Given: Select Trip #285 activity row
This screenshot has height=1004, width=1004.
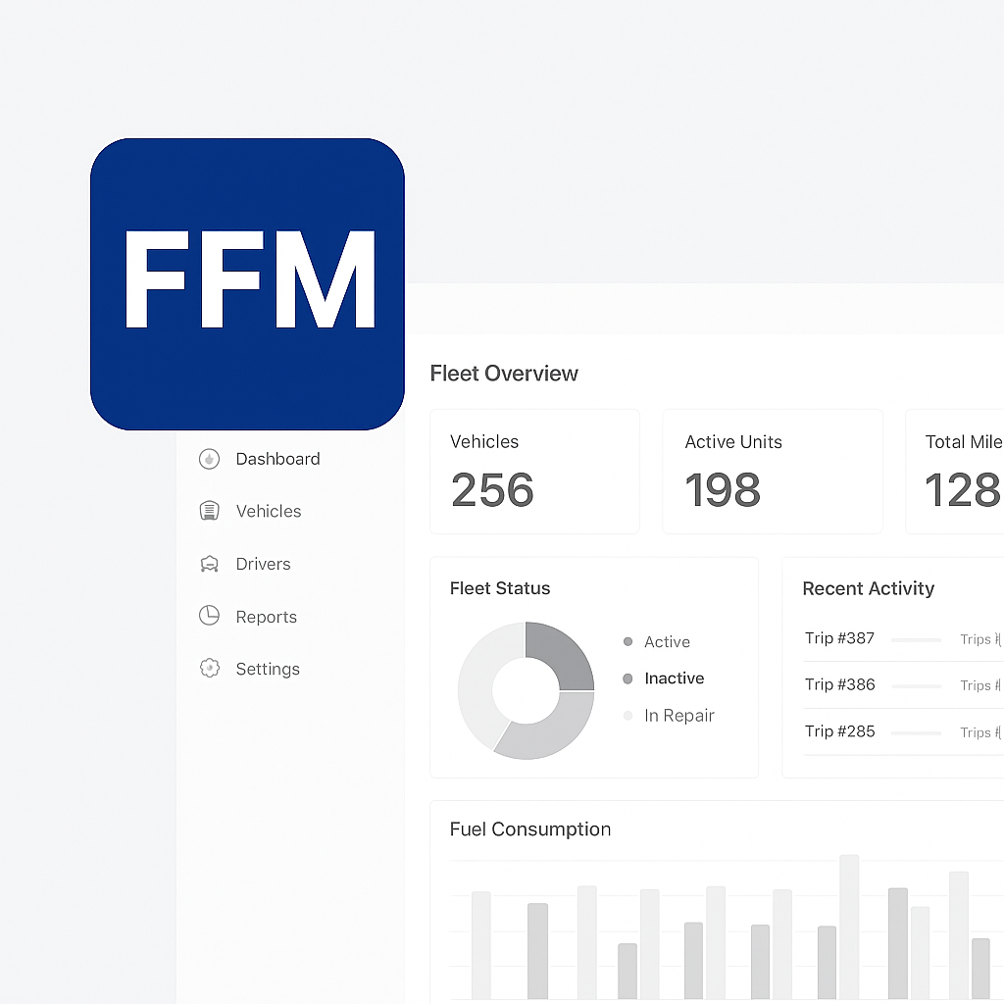Looking at the screenshot, I should 839,731.
